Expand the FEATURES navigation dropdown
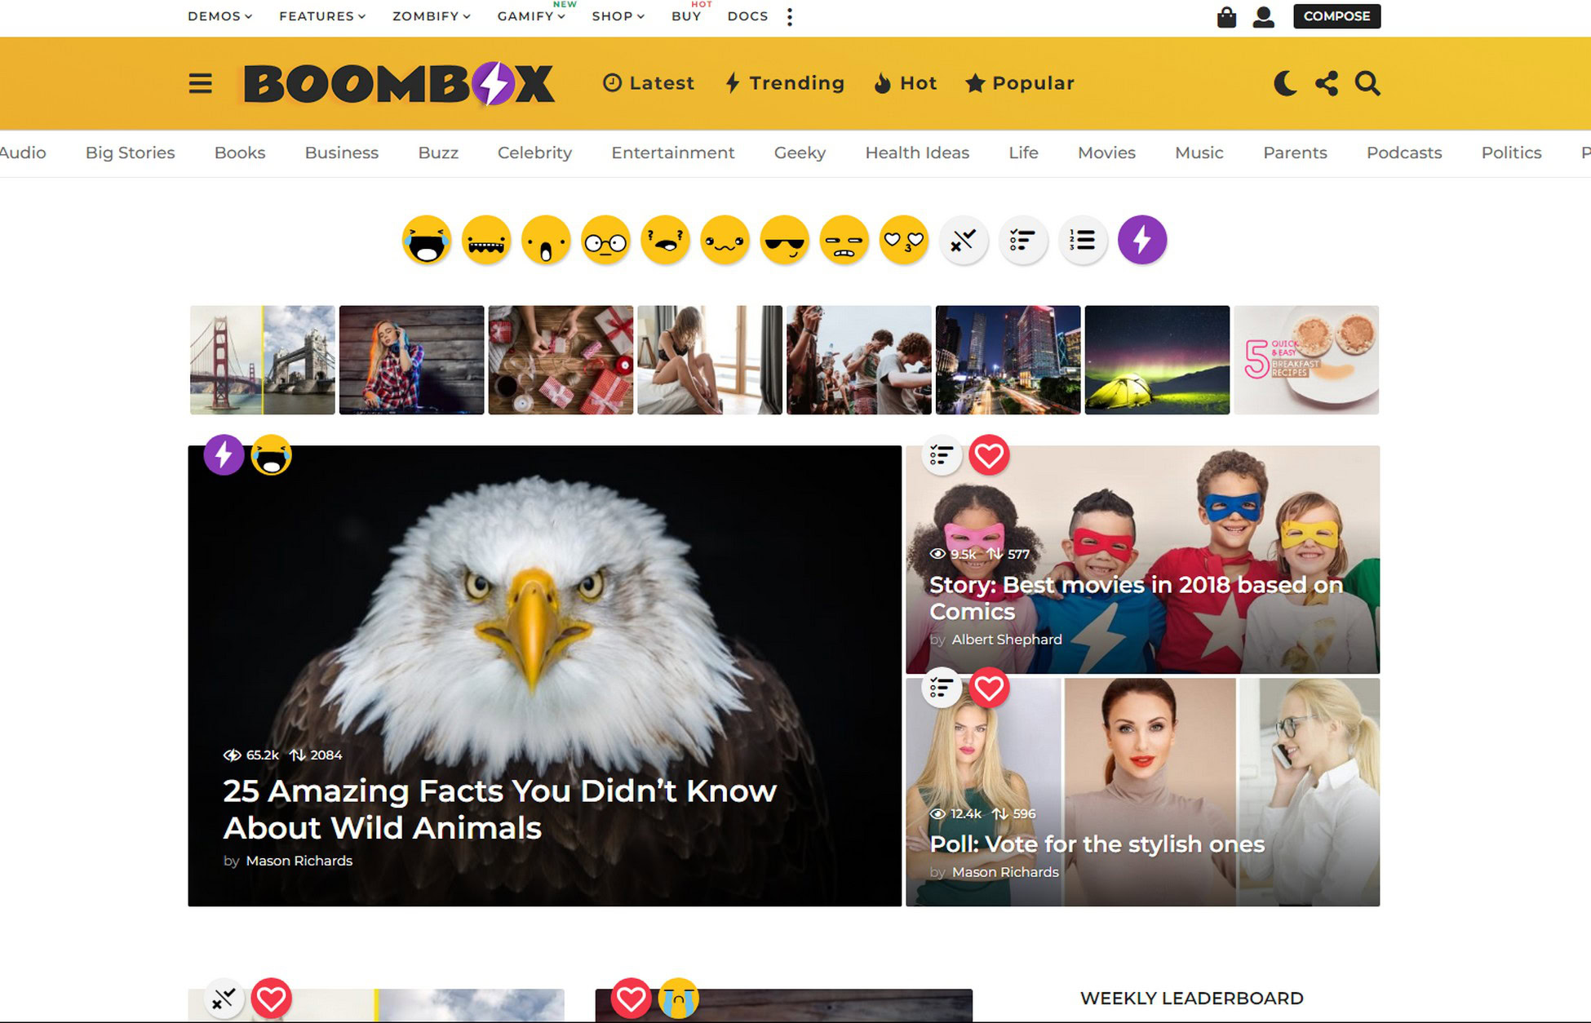1591x1023 pixels. tap(322, 16)
